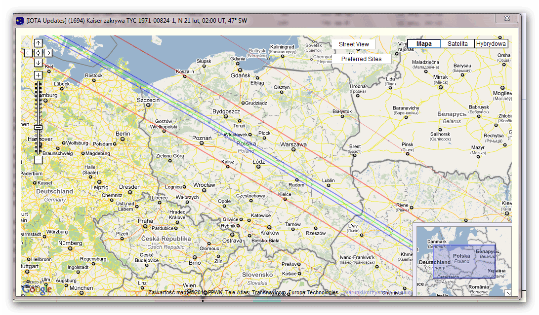
Task: Click the Berlin city marker
Action: point(123,139)
